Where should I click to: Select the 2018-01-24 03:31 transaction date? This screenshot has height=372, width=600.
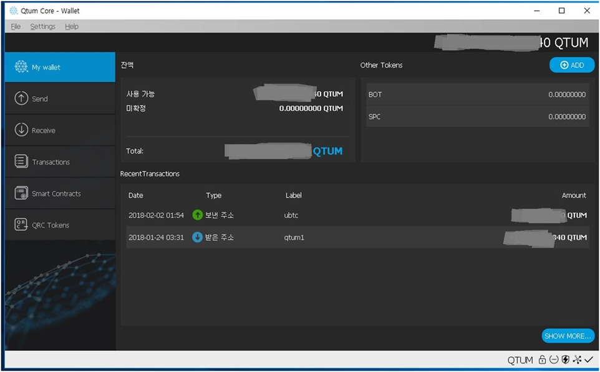(x=156, y=238)
